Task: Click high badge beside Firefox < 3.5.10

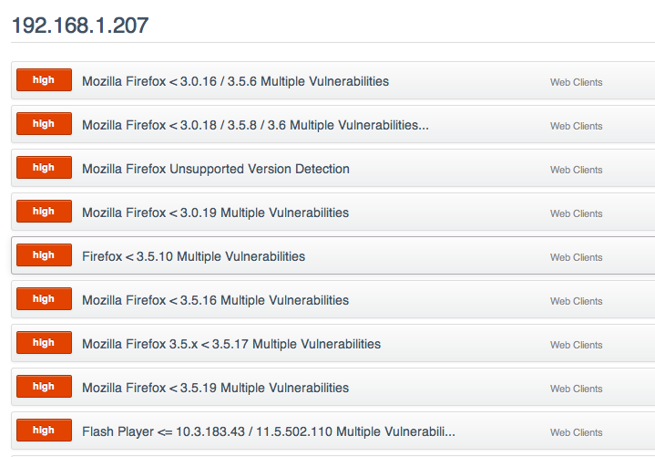Action: tap(44, 255)
